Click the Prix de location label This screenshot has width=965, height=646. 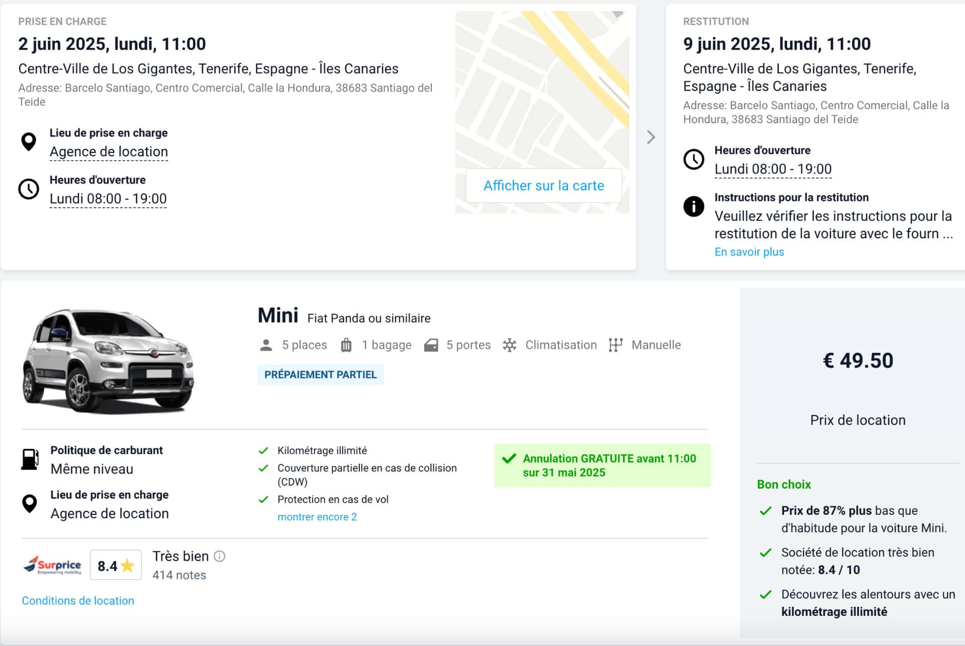click(857, 420)
